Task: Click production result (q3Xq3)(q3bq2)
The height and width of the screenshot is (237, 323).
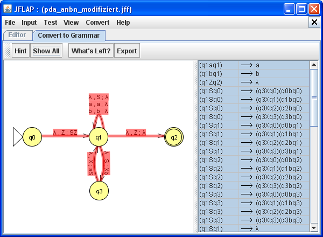Action: point(279,186)
